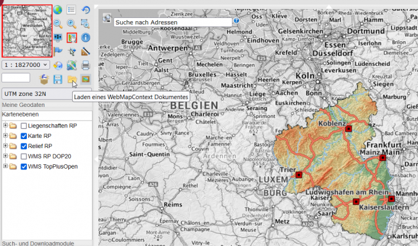Open the list legend icon
The width and height of the screenshot is (418, 246).
71,10
